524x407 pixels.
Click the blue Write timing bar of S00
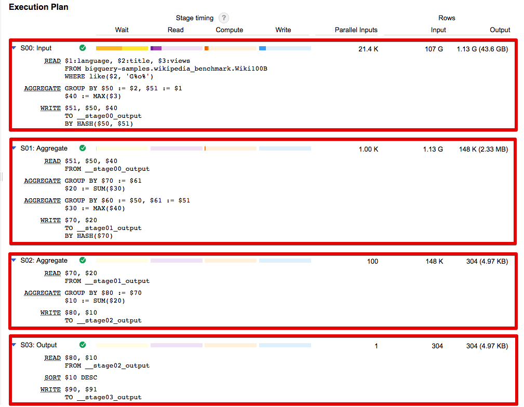point(262,48)
